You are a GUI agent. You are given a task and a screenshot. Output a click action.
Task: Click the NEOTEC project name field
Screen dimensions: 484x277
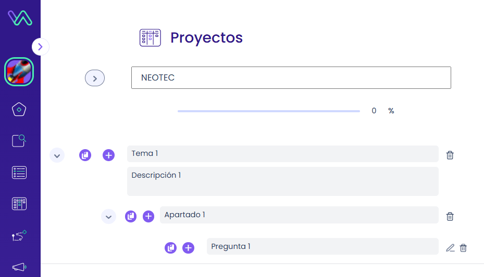291,77
